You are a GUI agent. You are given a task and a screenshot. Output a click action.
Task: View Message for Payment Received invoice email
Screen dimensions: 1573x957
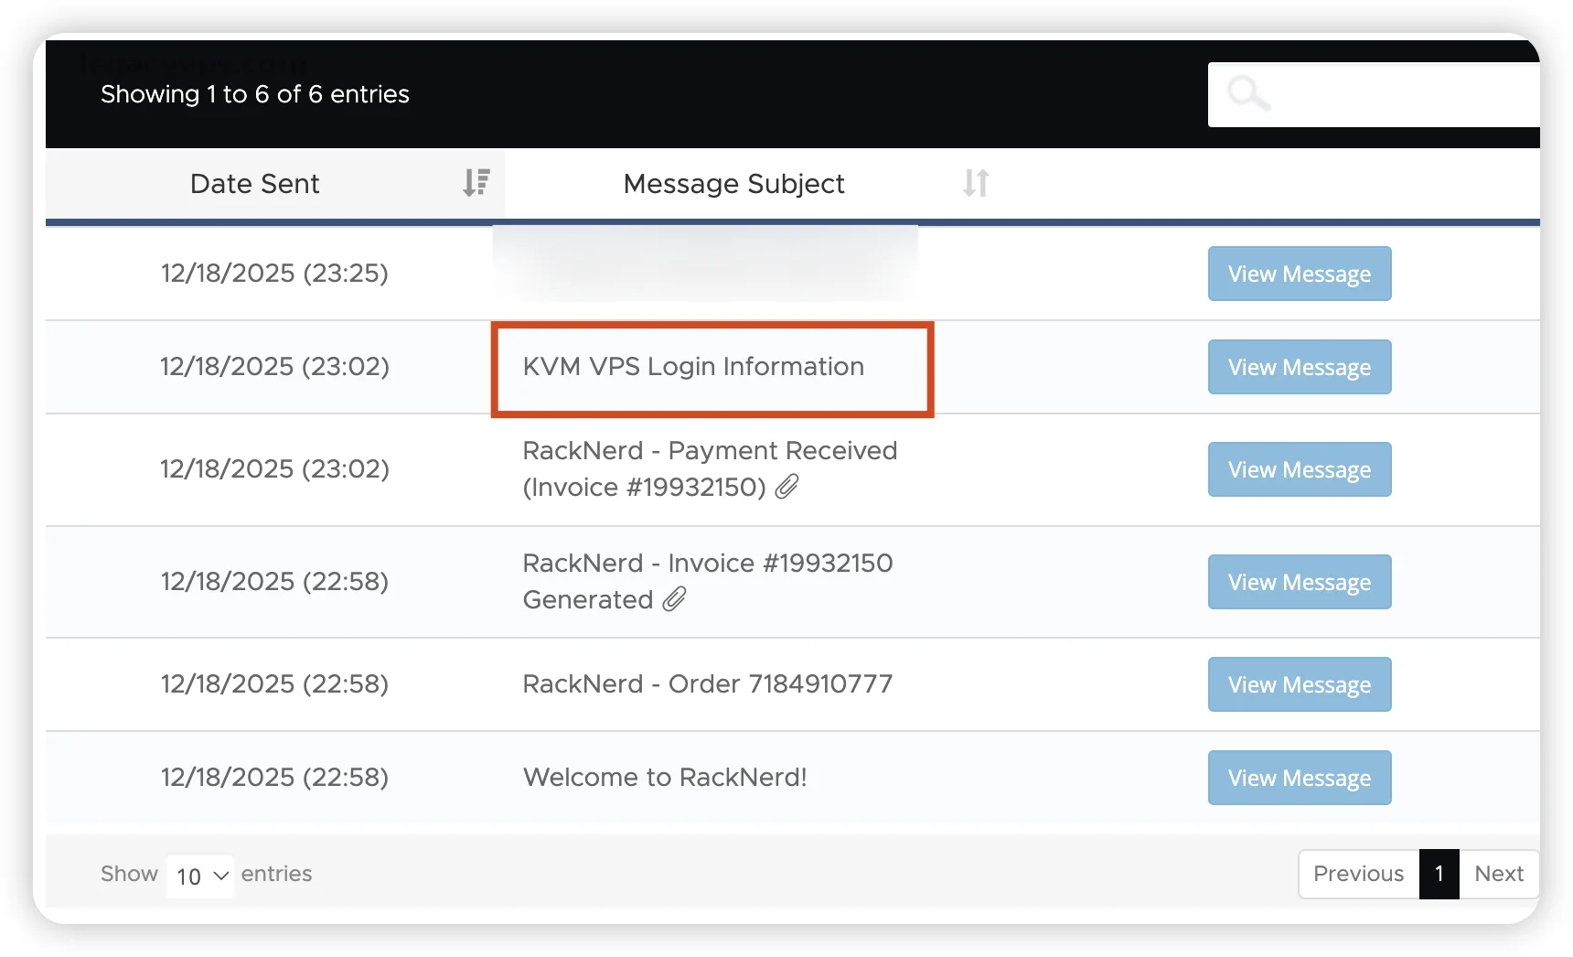click(x=1299, y=469)
